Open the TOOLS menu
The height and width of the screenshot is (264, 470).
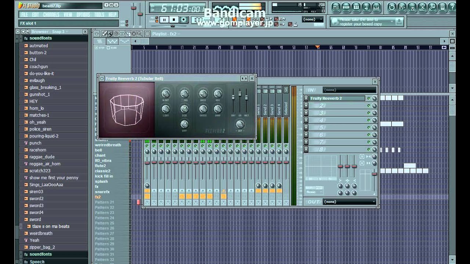coord(100,15)
